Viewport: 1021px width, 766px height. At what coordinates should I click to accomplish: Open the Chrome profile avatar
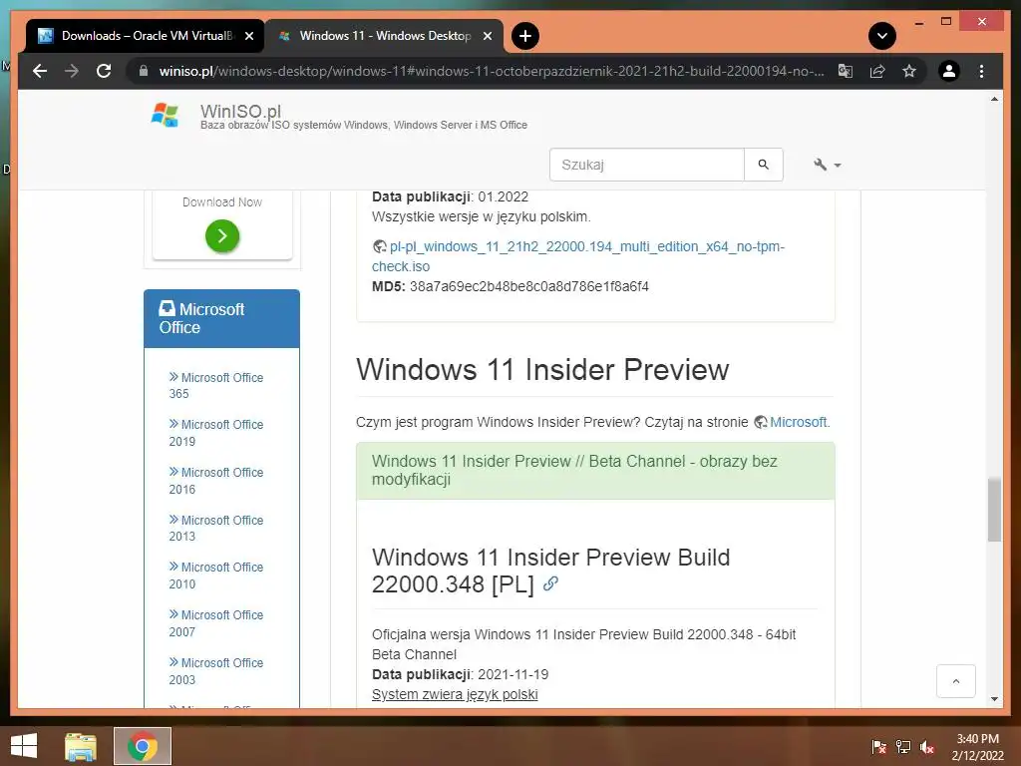pos(949,71)
